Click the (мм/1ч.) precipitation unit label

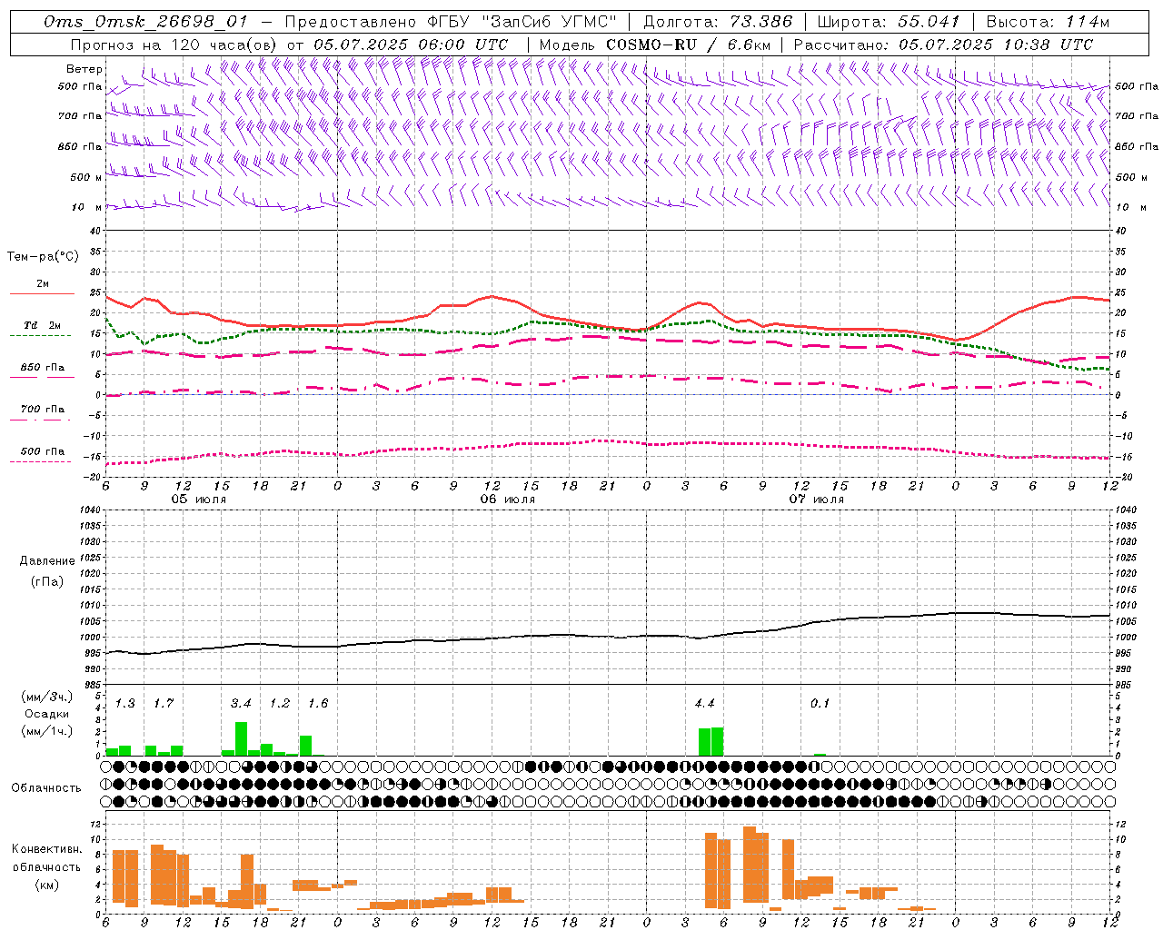[46, 731]
